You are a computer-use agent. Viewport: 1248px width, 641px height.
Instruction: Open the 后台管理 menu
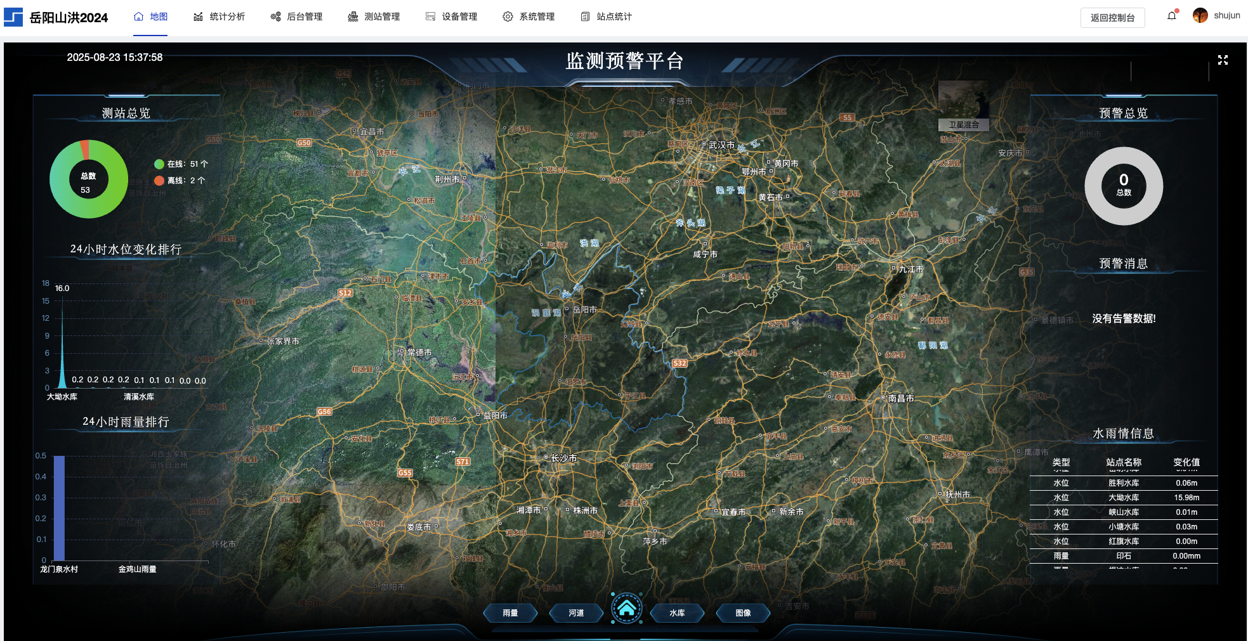click(296, 16)
